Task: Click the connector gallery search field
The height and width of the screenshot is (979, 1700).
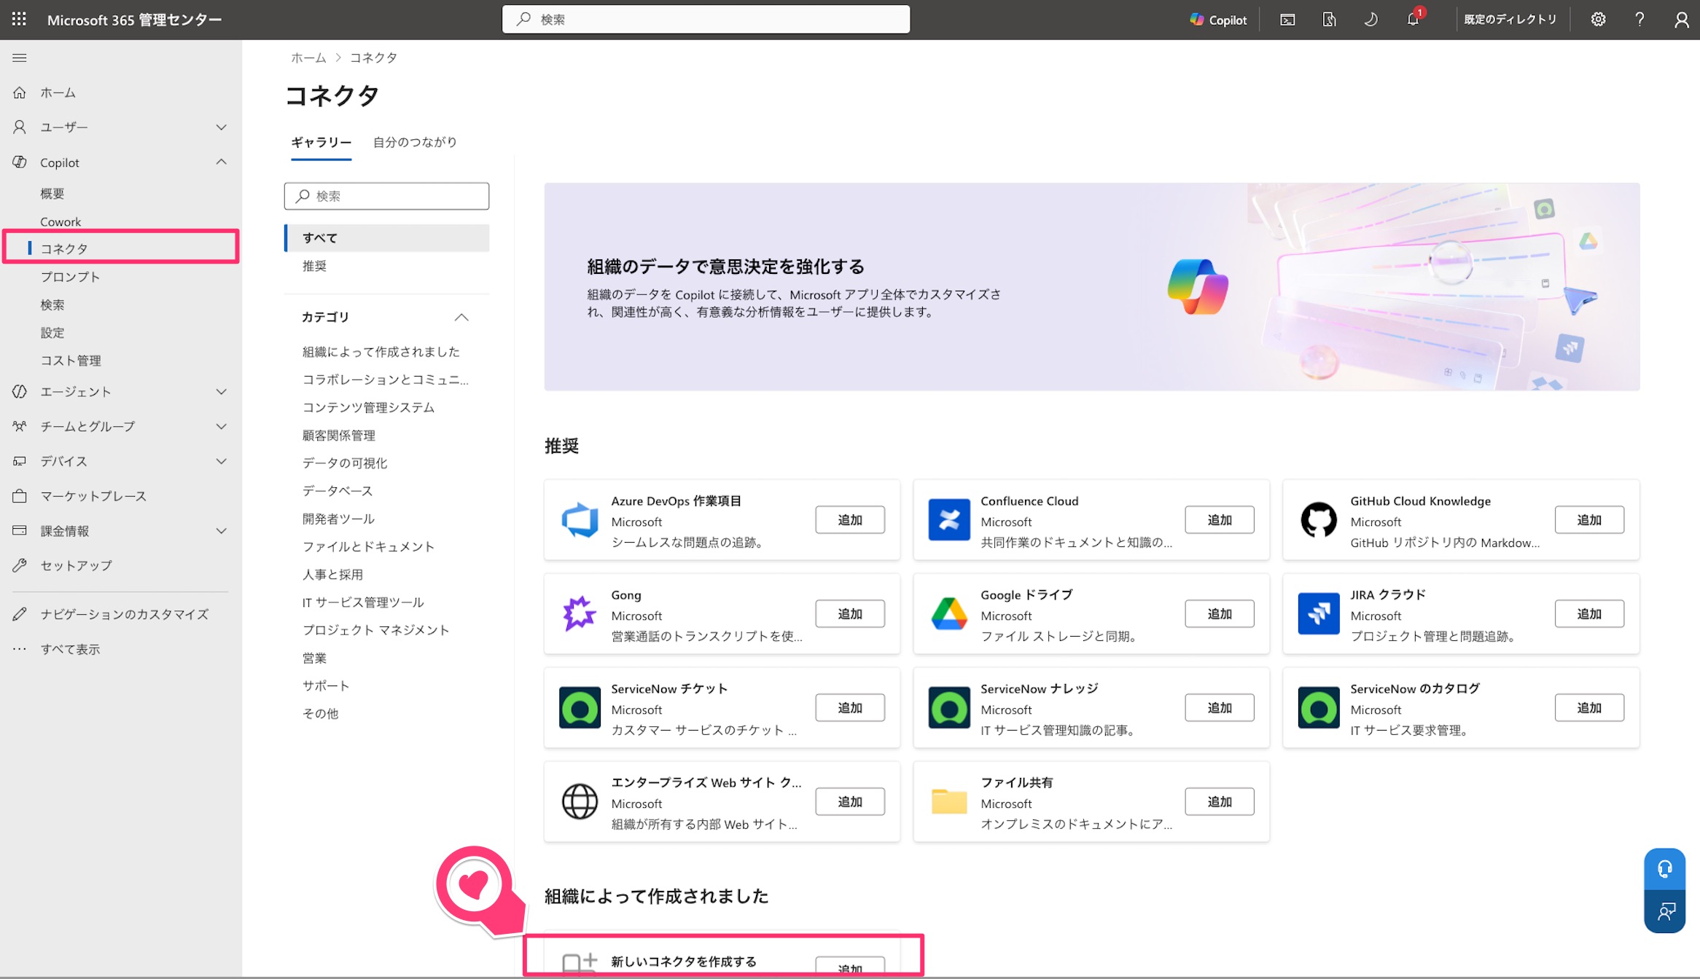Action: tap(387, 196)
